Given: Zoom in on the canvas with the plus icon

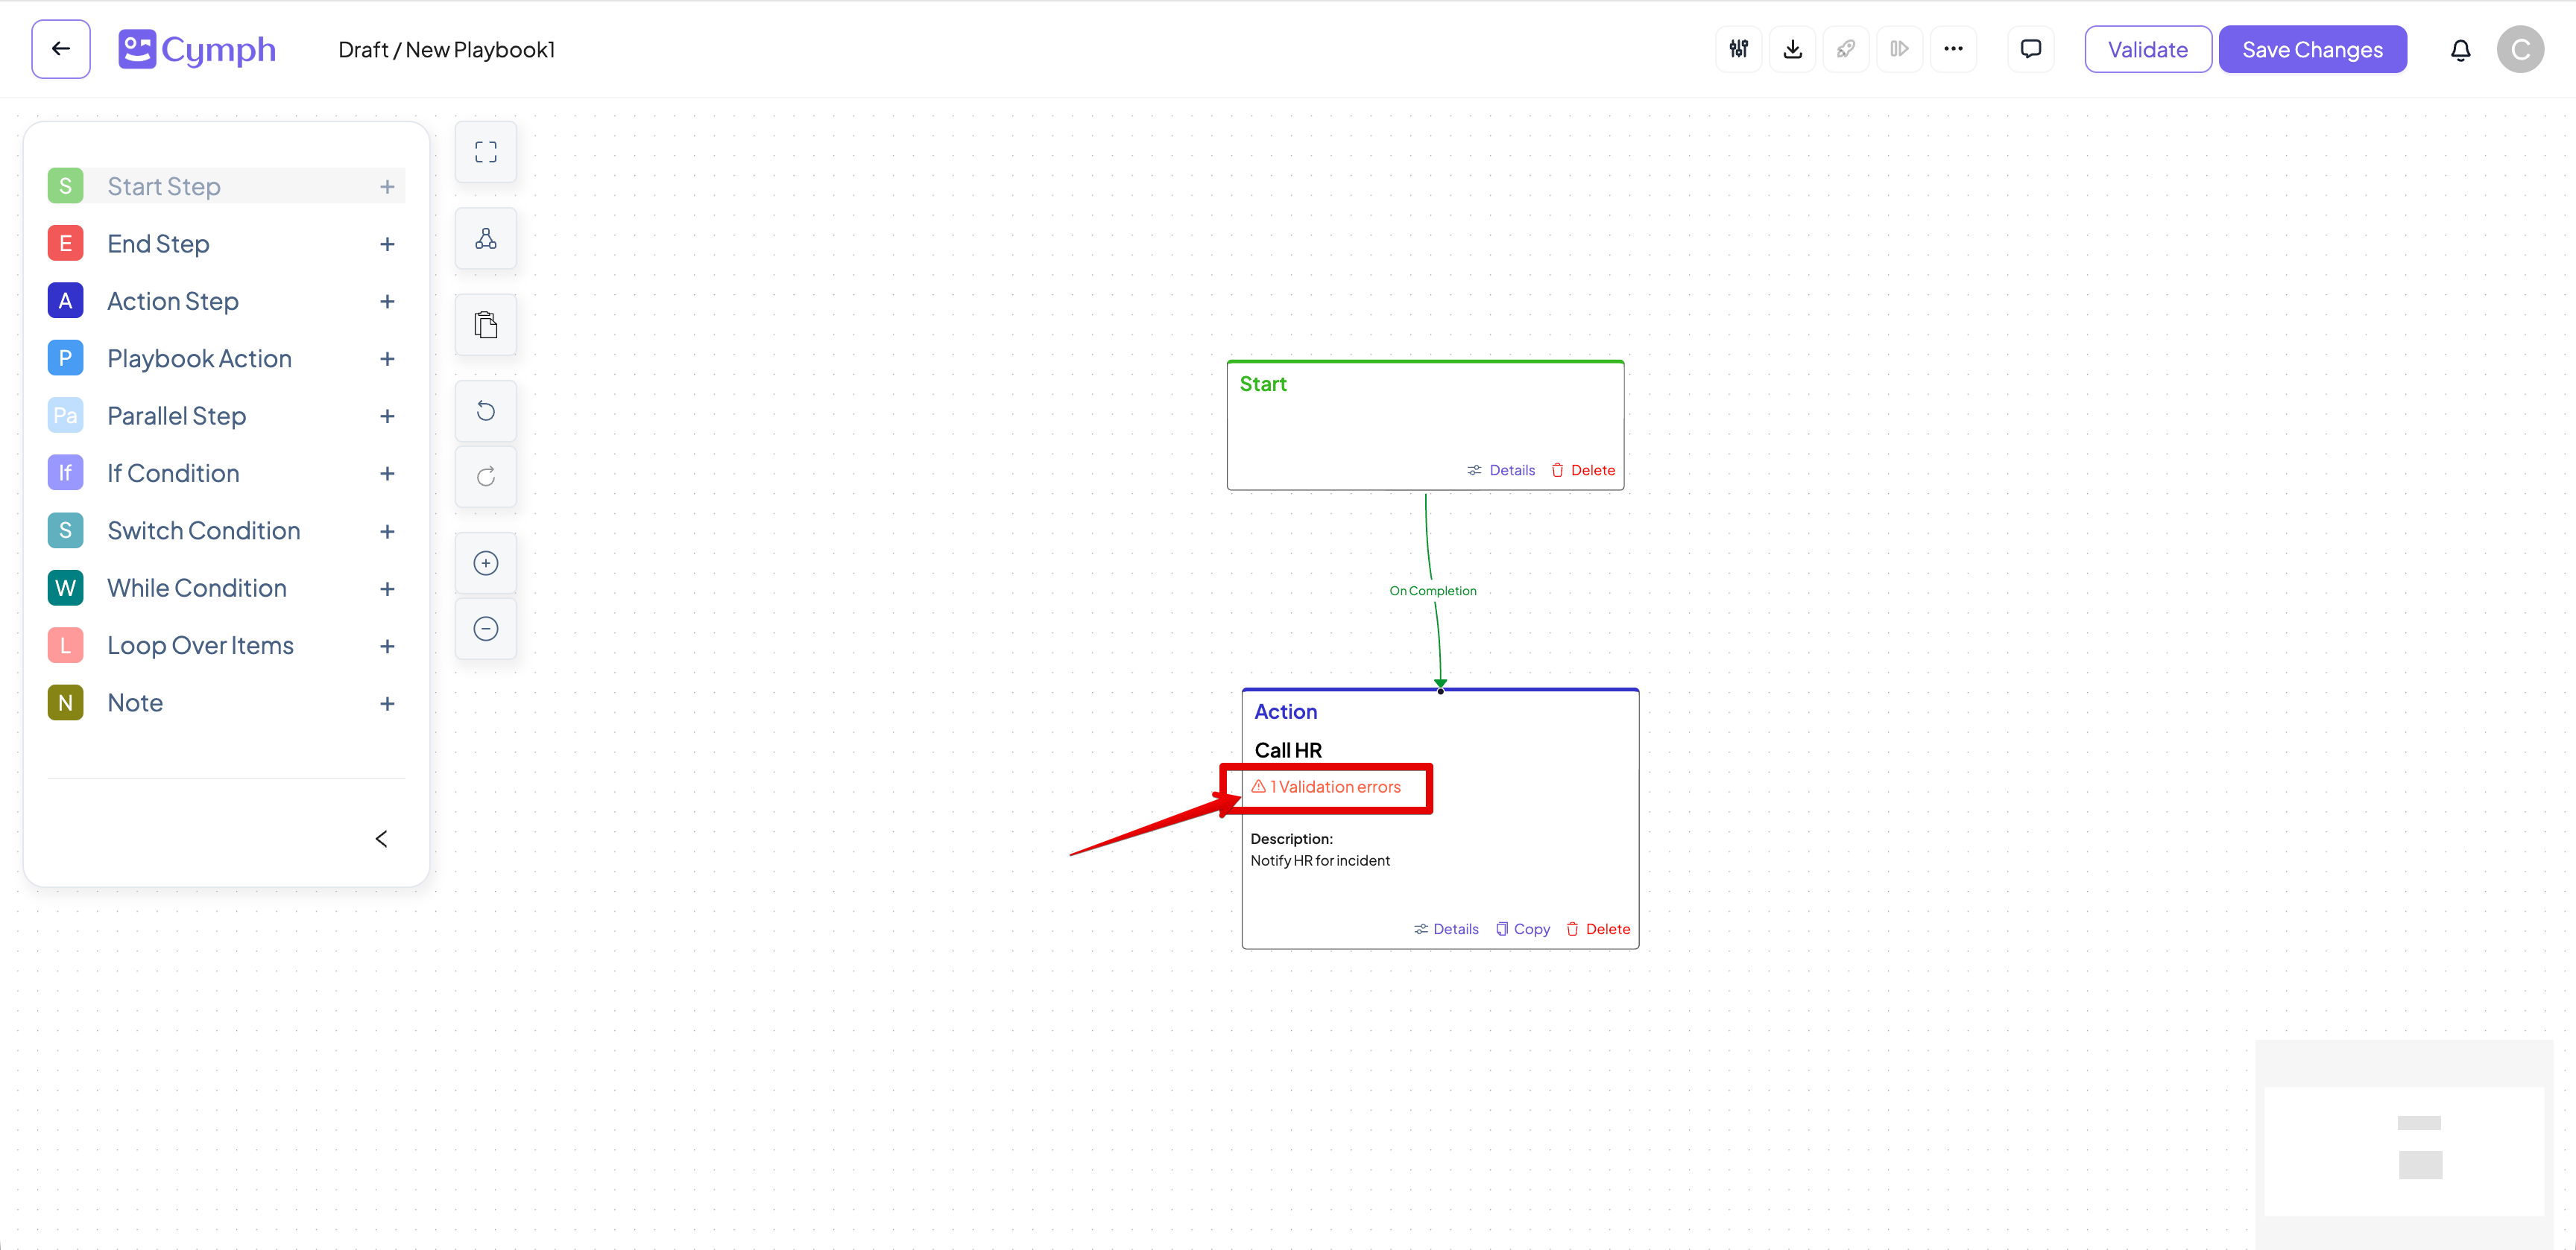Looking at the screenshot, I should 485,562.
